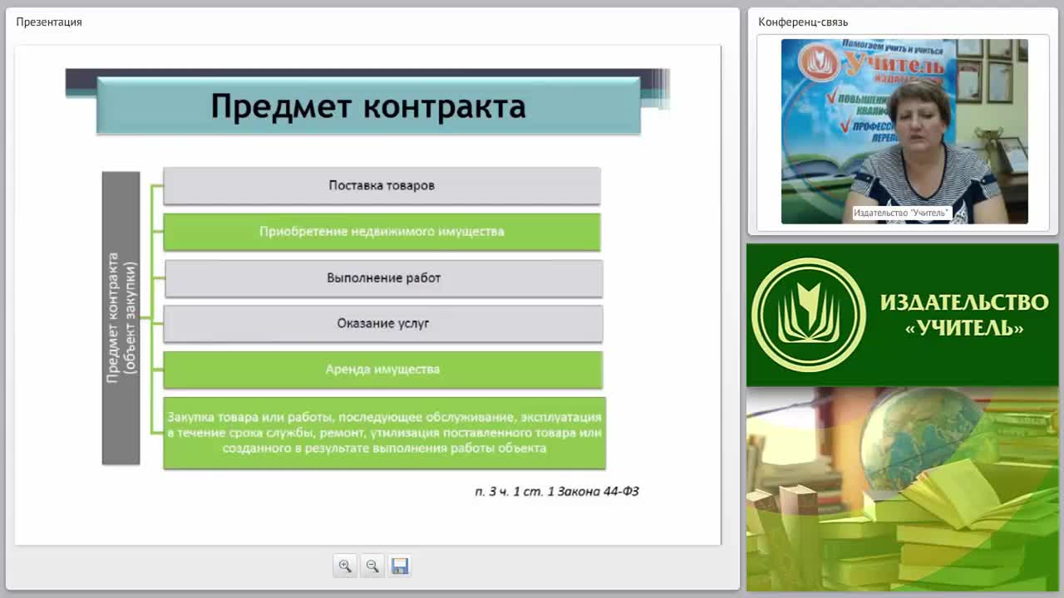1064x598 pixels.
Task: Click the Издательство "Учитель" name caption
Action: pos(901,213)
